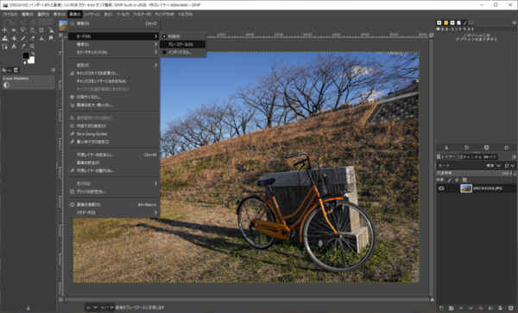Click the black foreground color swatch

pyautogui.click(x=26, y=55)
